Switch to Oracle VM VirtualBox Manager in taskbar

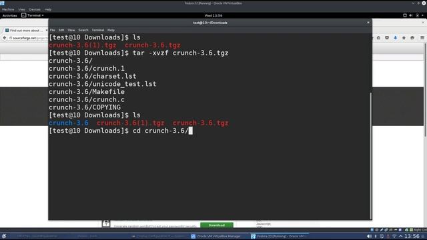coord(216,236)
